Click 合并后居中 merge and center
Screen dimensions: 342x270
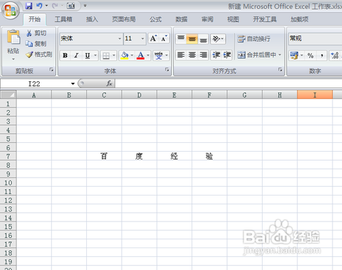click(256, 55)
